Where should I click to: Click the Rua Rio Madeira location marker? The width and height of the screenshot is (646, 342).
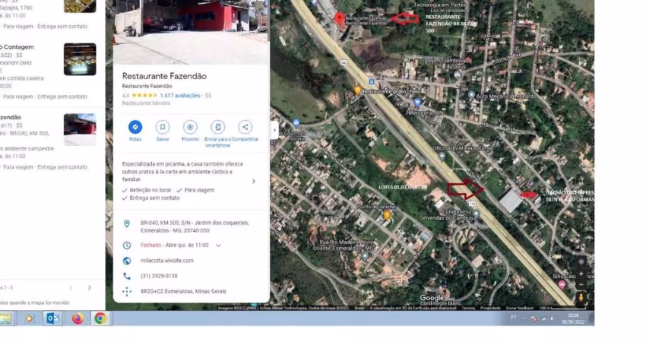[x=365, y=256]
